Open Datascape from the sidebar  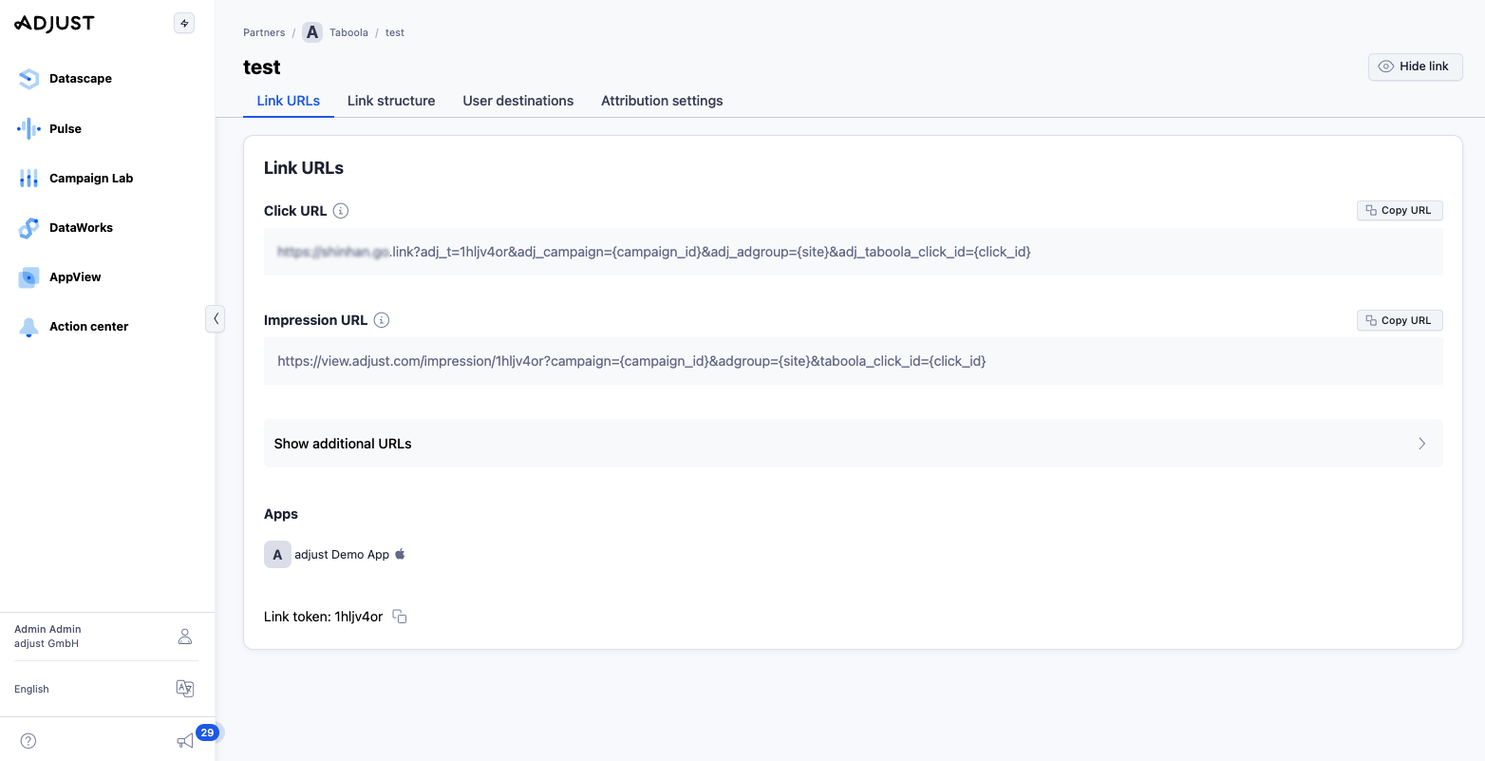click(81, 79)
